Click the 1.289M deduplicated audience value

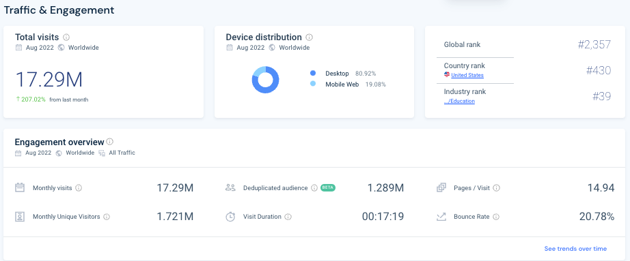(385, 187)
